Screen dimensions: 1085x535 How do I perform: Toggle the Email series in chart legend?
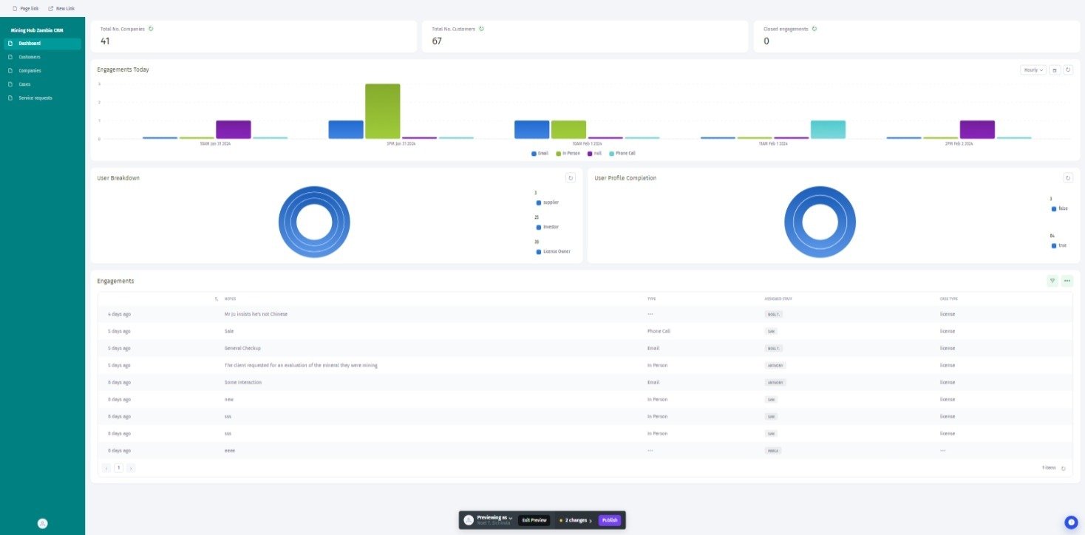tap(540, 153)
